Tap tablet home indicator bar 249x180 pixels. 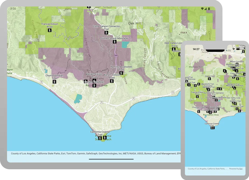(111, 159)
